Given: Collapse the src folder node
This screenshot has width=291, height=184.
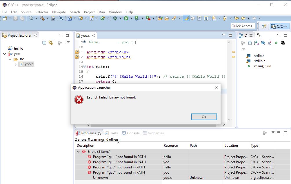Looking at the screenshot, I should [10, 59].
